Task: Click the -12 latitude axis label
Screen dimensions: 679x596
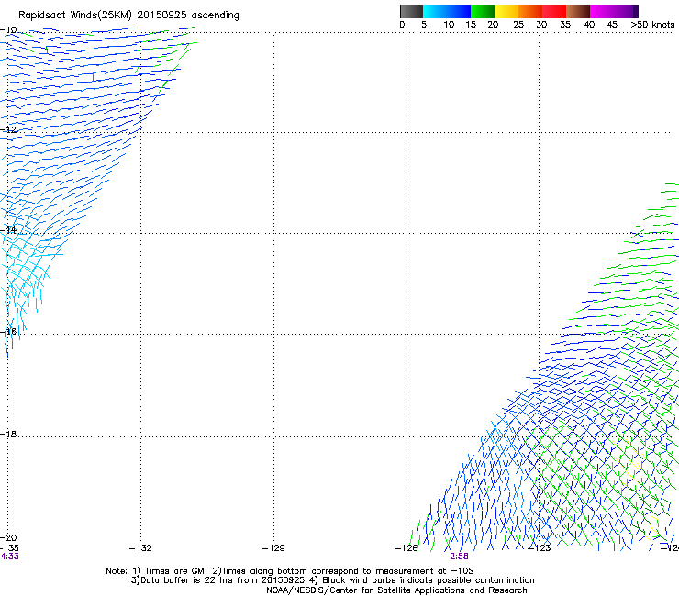Action: (8, 129)
